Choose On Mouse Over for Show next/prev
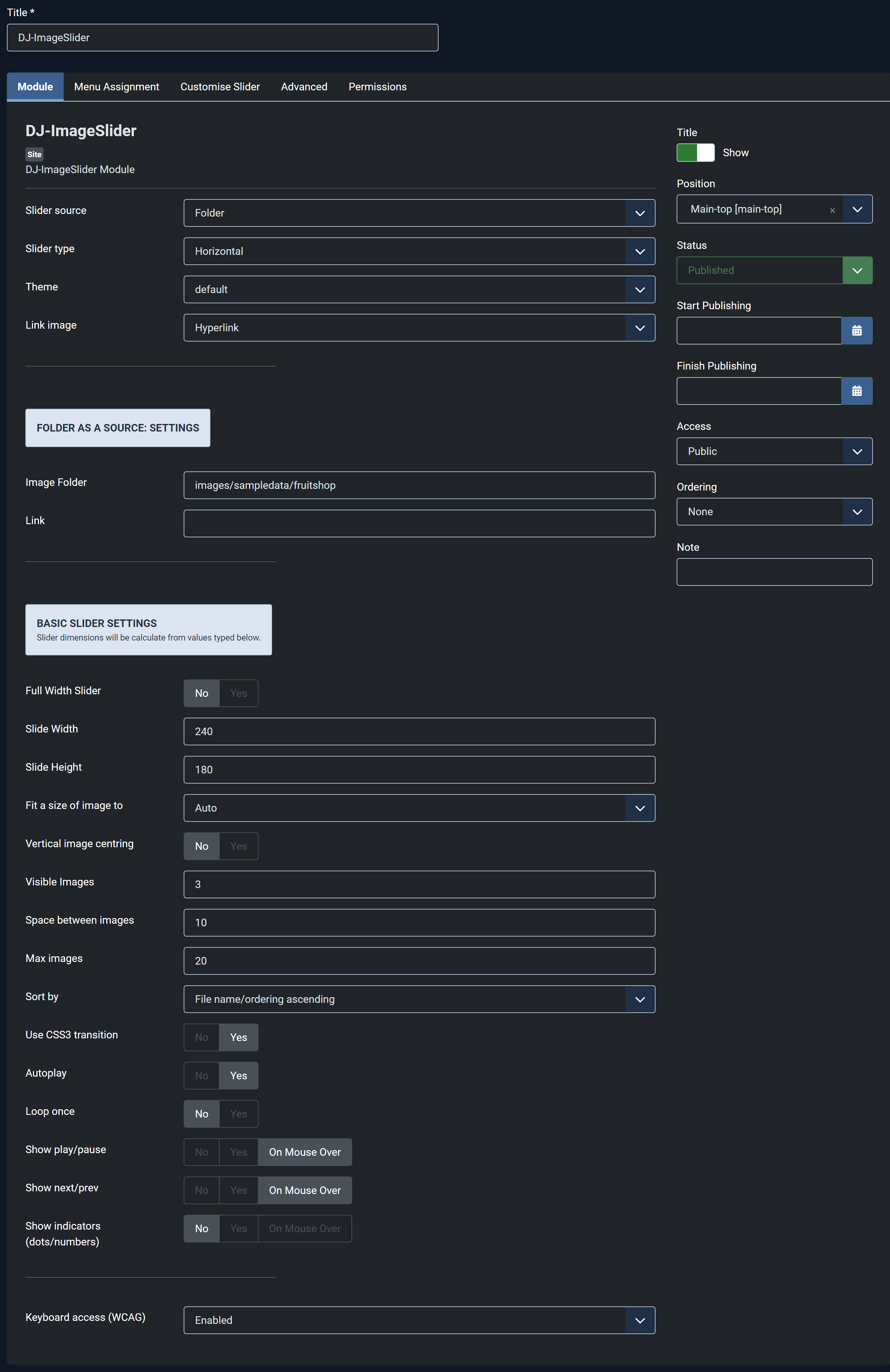The width and height of the screenshot is (890, 1372). [x=305, y=1190]
